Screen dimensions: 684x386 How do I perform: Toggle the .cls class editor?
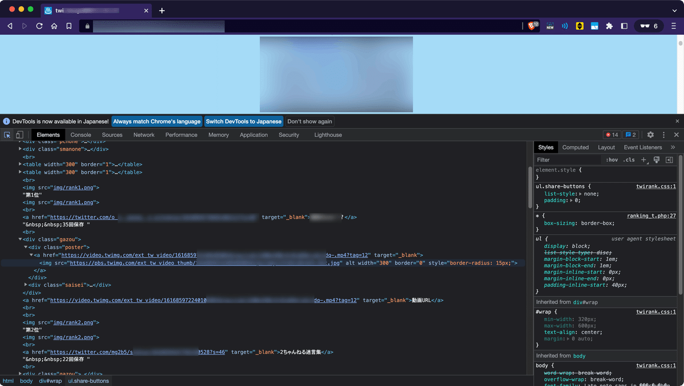pyautogui.click(x=629, y=160)
